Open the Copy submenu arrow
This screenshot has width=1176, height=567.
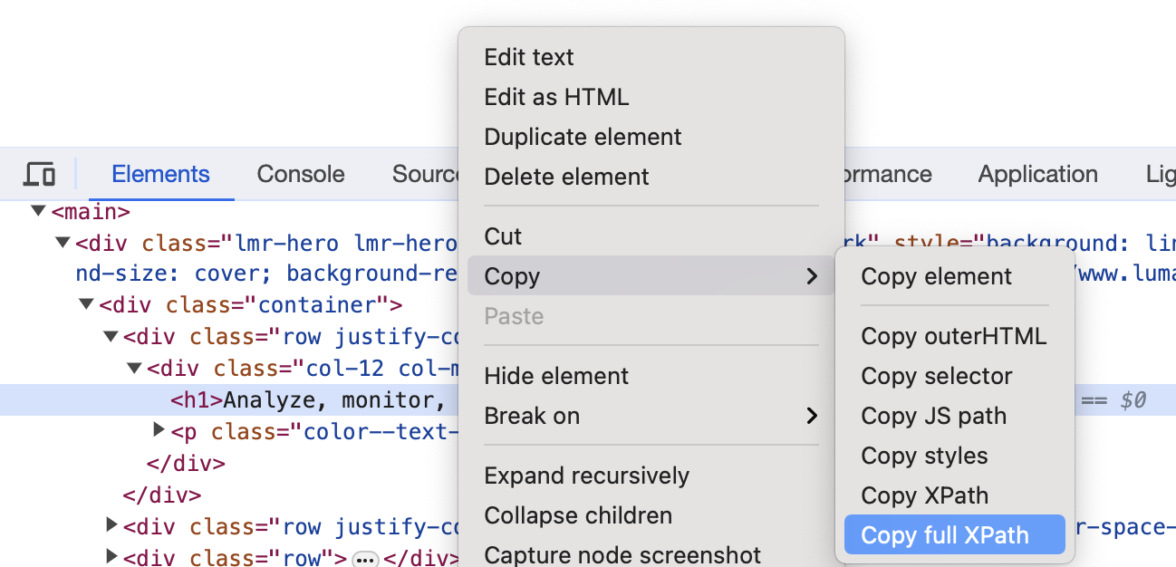[x=812, y=276]
